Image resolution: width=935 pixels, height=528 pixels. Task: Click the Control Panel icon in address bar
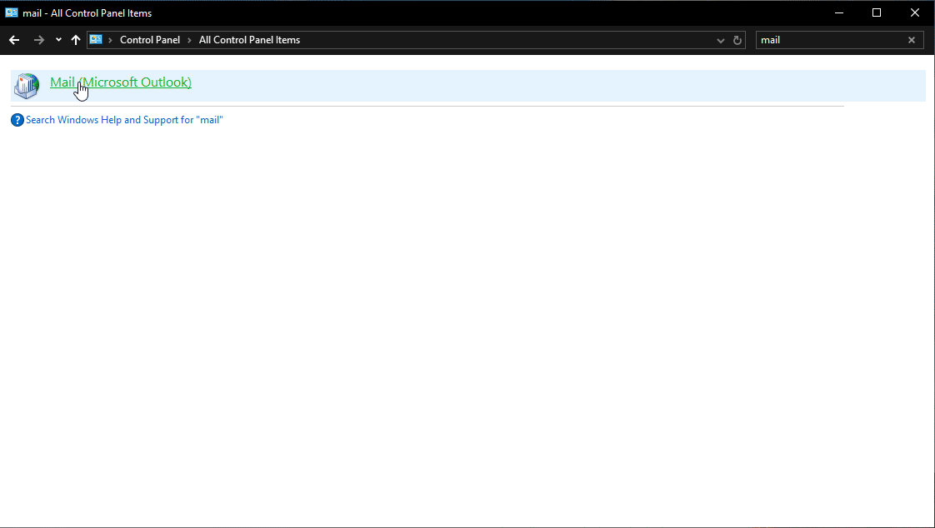tap(96, 40)
